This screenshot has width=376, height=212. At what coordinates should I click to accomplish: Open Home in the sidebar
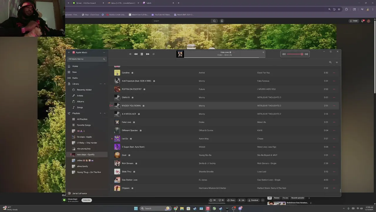tap(86, 66)
